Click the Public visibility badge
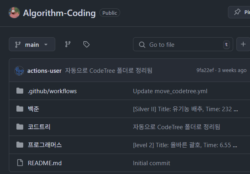Screen dimensions: 250x174 click(x=110, y=13)
